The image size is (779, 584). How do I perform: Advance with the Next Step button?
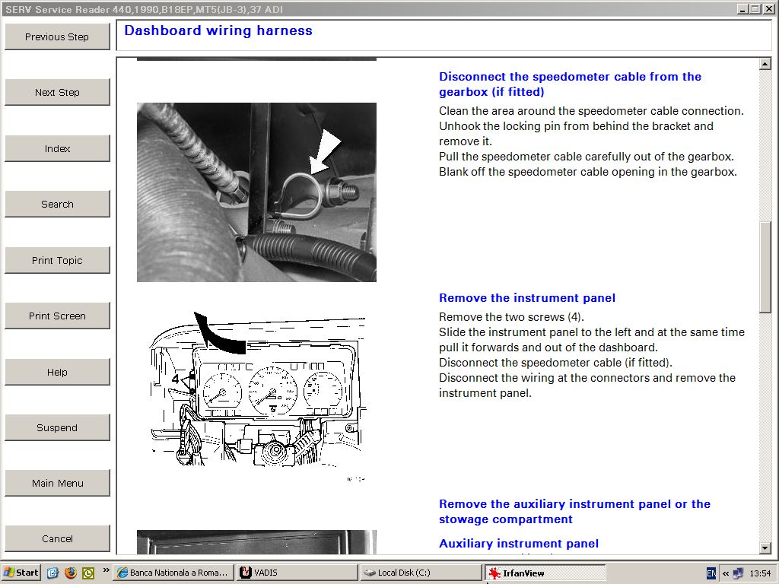coord(57,92)
